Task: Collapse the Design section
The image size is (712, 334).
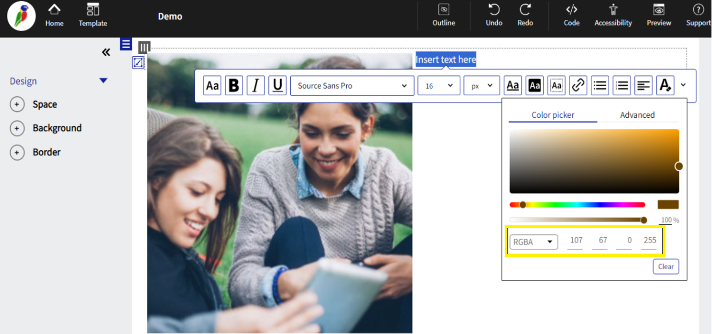Action: pyautogui.click(x=103, y=81)
